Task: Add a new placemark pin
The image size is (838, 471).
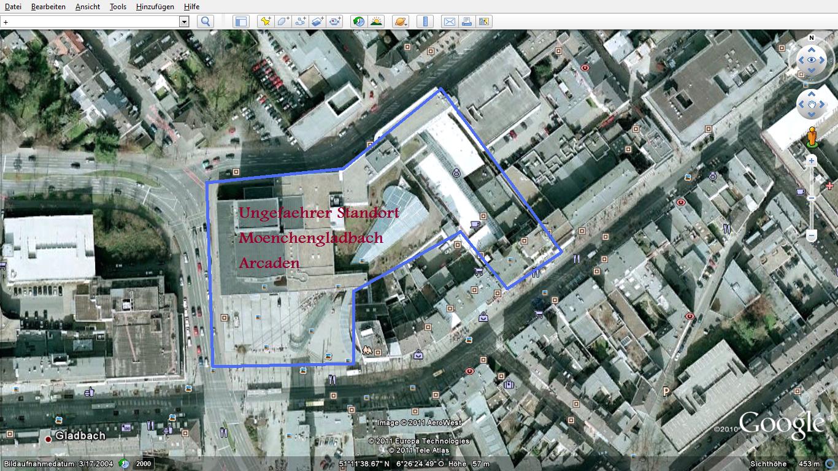Action: [265, 21]
